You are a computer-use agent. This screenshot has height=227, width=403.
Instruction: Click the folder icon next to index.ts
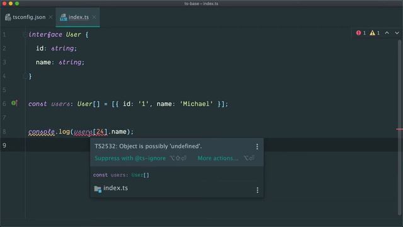(x=98, y=189)
